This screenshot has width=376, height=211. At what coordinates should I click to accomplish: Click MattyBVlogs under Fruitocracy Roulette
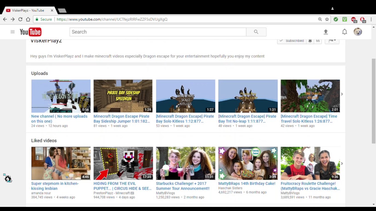pos(290,193)
